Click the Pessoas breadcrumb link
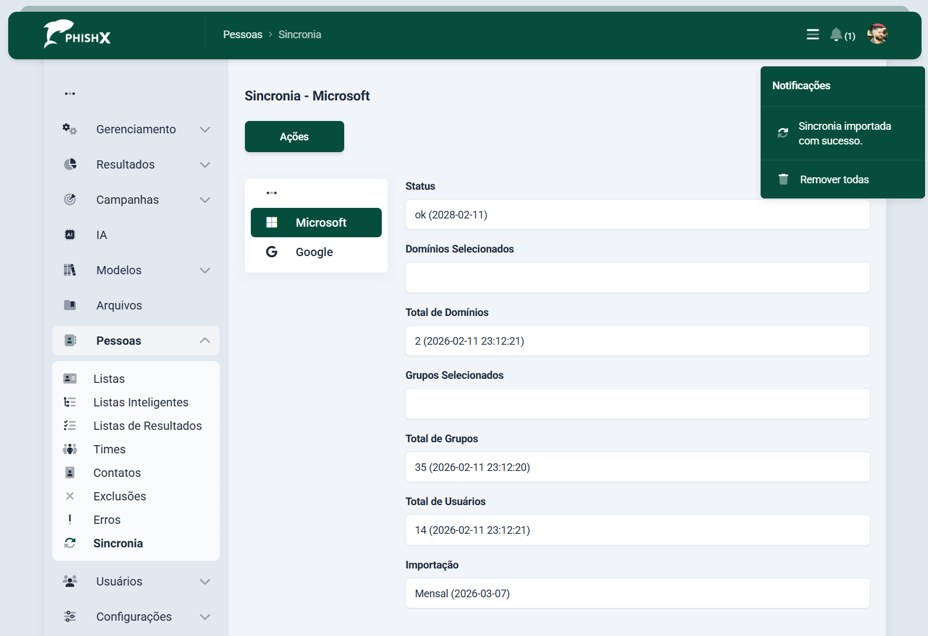 (x=243, y=35)
